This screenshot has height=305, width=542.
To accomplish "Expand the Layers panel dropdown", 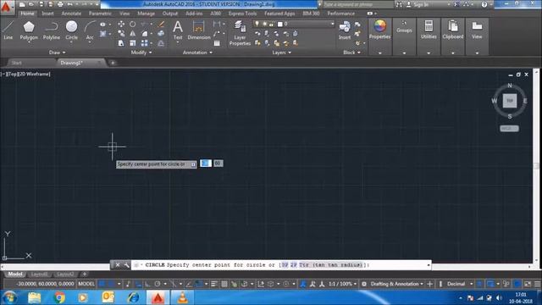I will 282,53.
